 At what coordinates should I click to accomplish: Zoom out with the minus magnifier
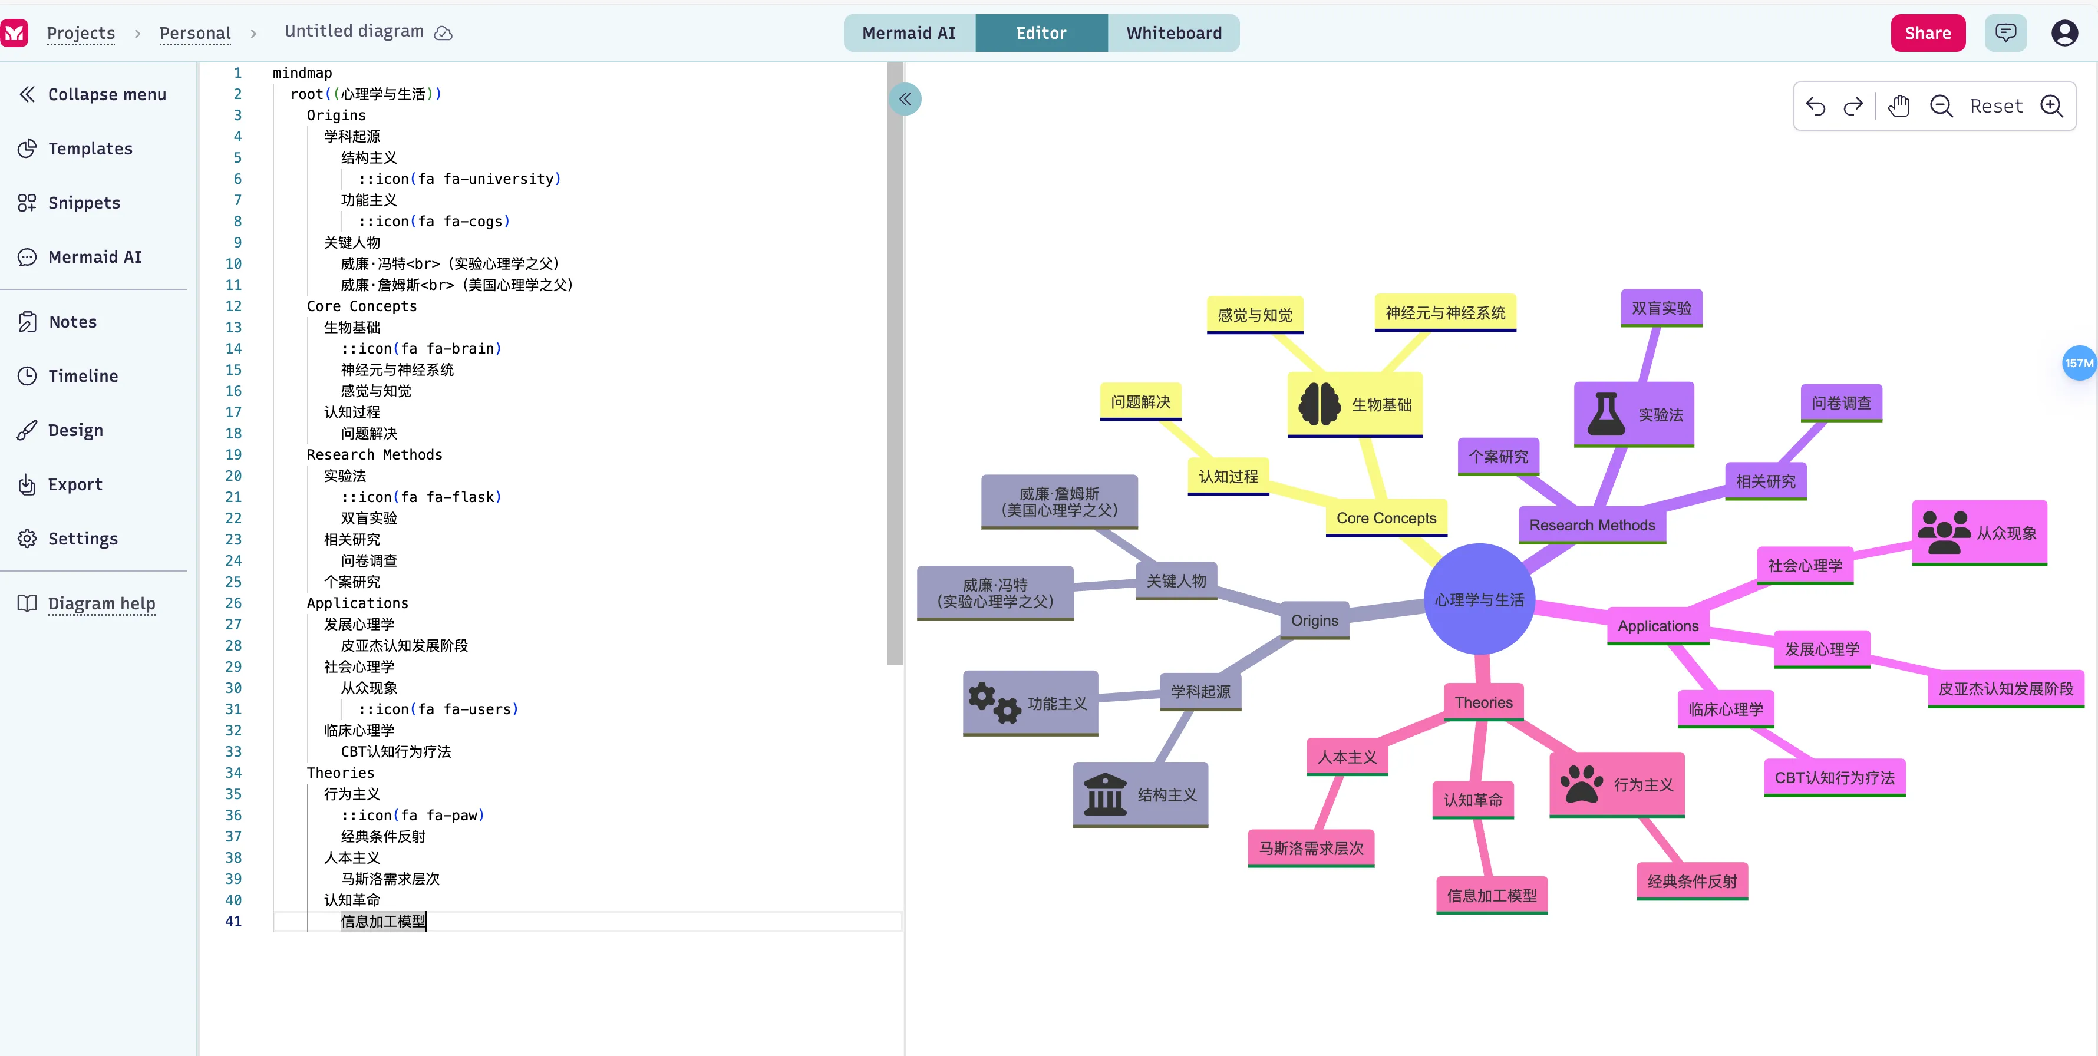[1941, 106]
